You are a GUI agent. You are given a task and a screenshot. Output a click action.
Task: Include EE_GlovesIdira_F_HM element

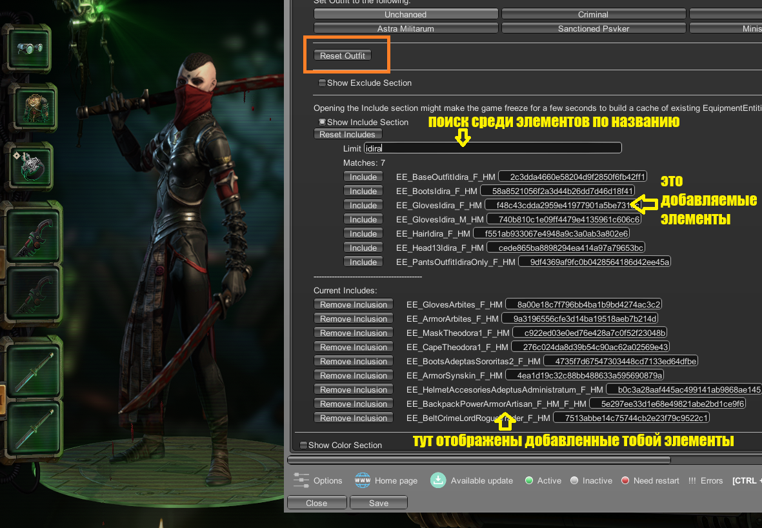pyautogui.click(x=363, y=205)
